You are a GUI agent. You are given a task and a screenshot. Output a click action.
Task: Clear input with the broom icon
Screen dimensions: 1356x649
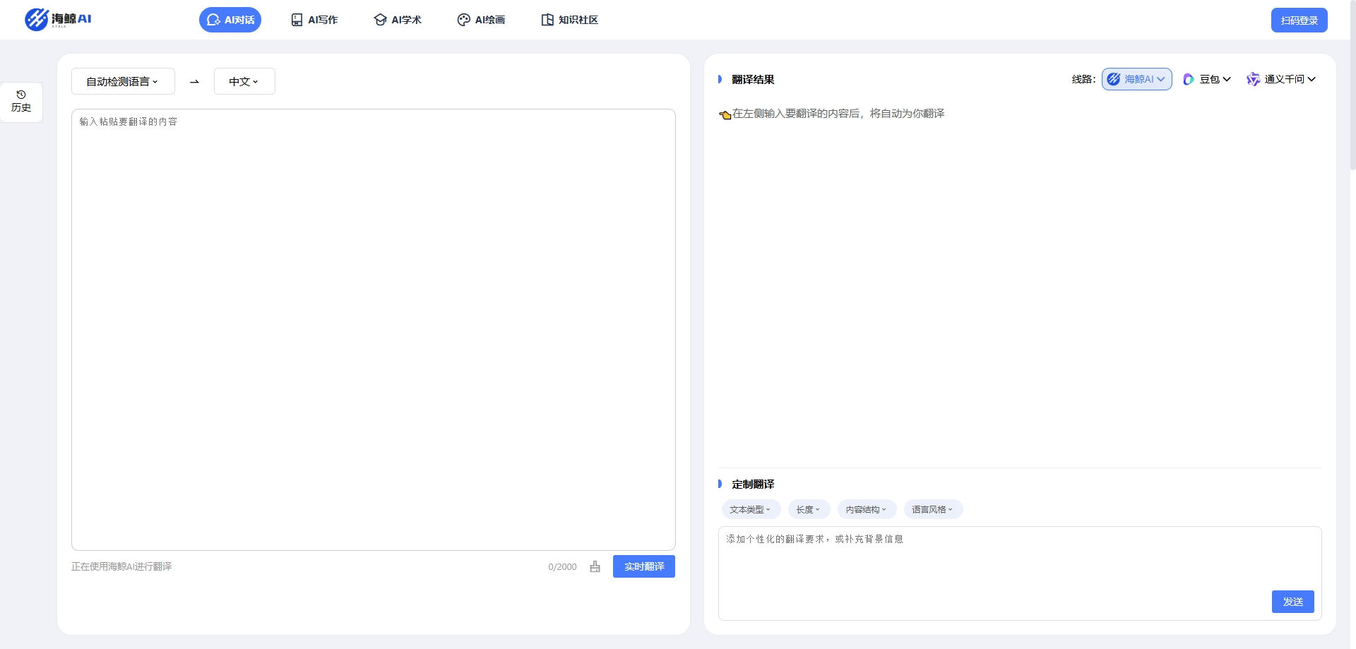click(x=595, y=566)
